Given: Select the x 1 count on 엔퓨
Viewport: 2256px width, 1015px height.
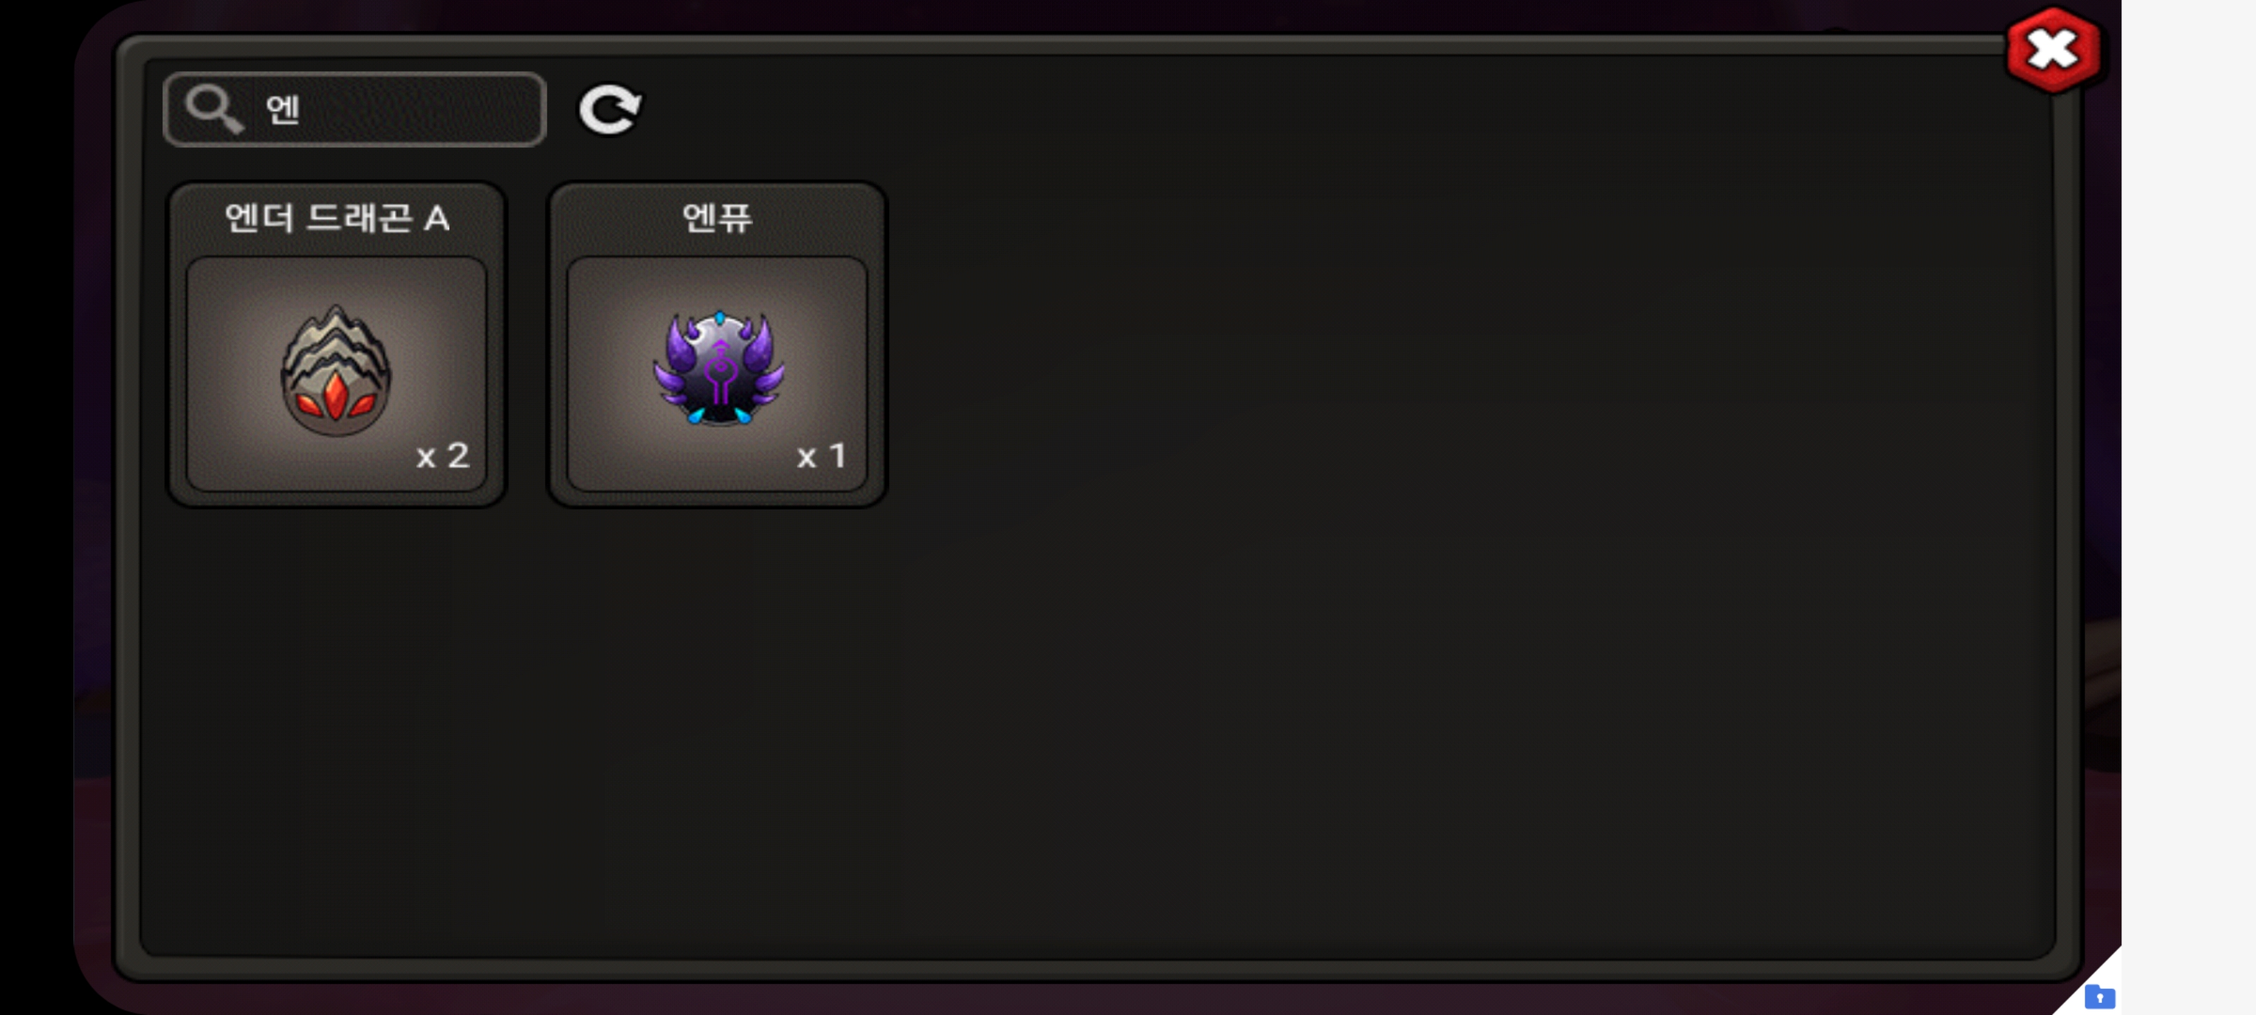Looking at the screenshot, I should click(x=821, y=455).
